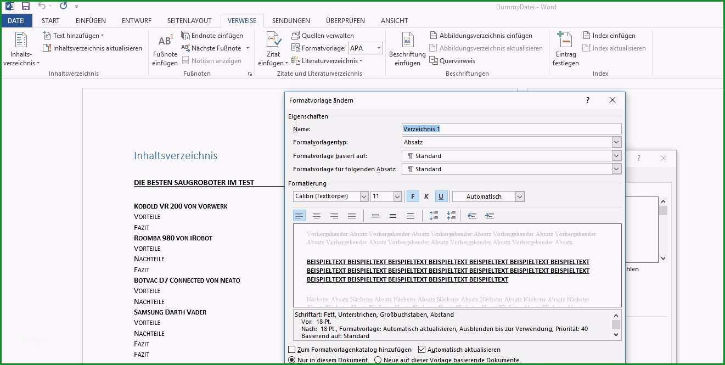The height and width of the screenshot is (365, 725).
Task: Click the Save icon in the title bar
Action: 25,7
